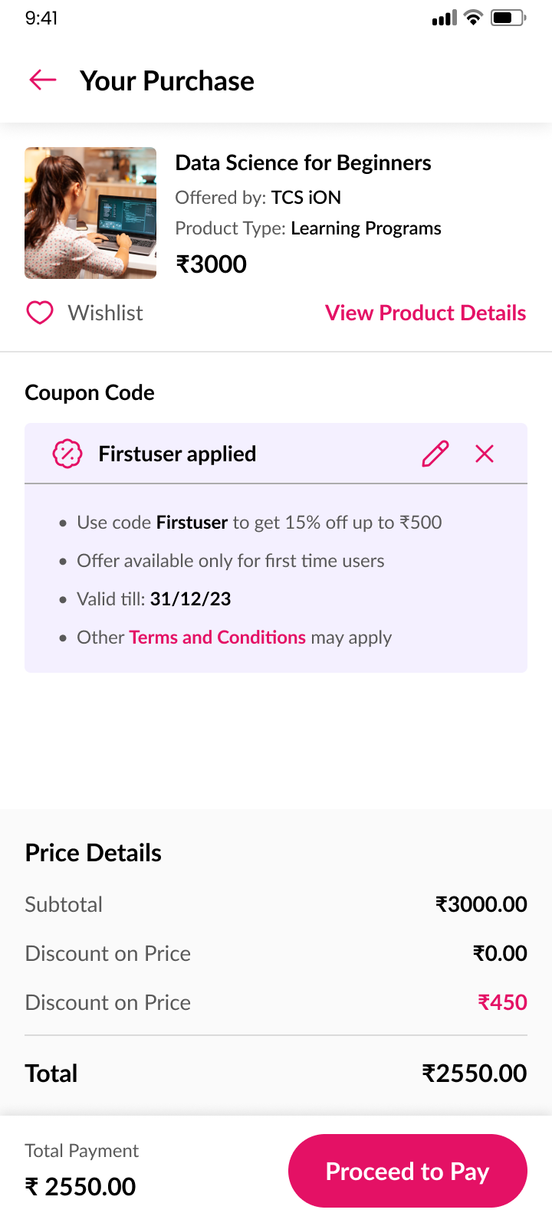
Task: Toggle the Wishlist heart icon
Action: pos(40,313)
